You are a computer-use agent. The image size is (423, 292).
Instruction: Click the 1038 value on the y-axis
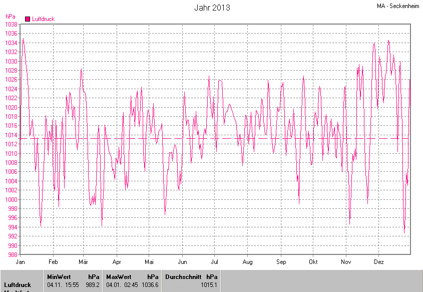coord(11,25)
